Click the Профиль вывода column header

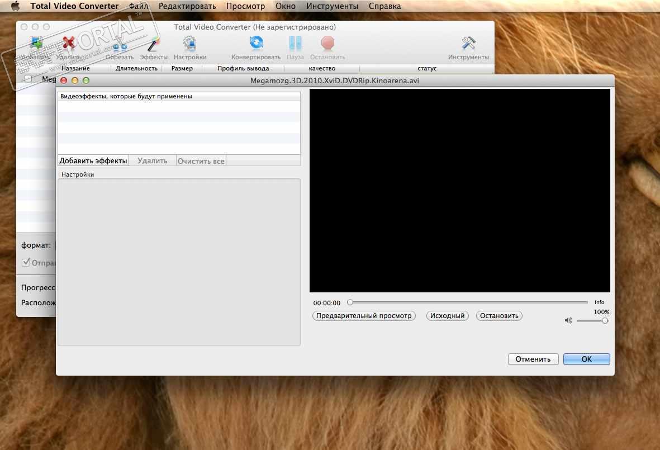click(x=243, y=68)
